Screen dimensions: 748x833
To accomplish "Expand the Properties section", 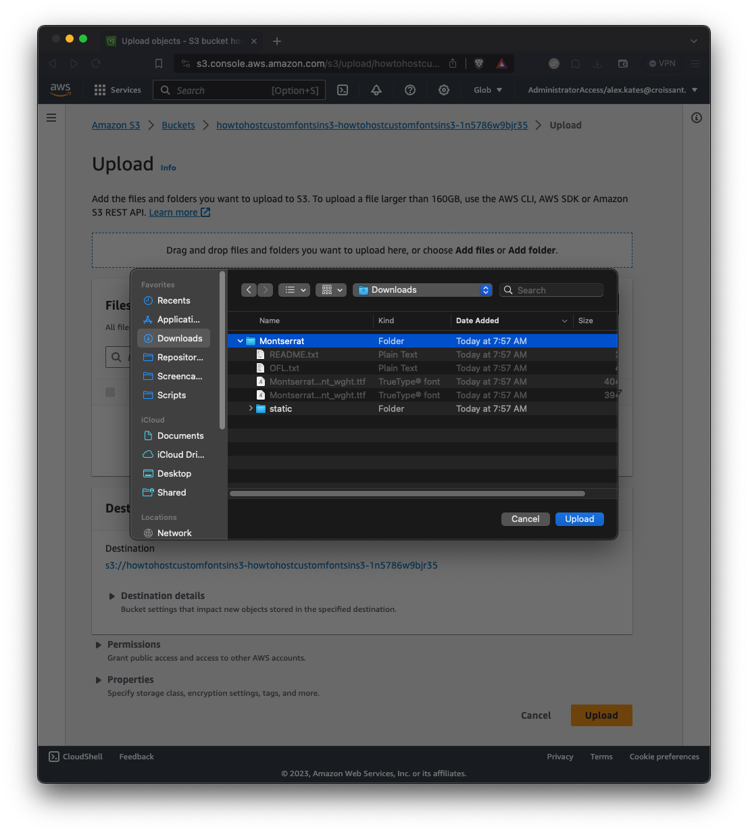I will pos(99,680).
